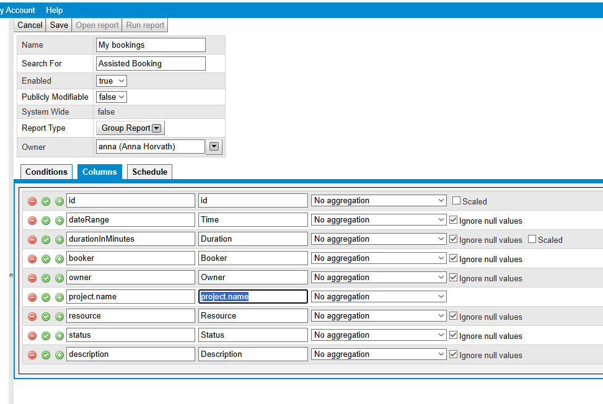
Task: Click the Open report button
Action: coord(97,25)
